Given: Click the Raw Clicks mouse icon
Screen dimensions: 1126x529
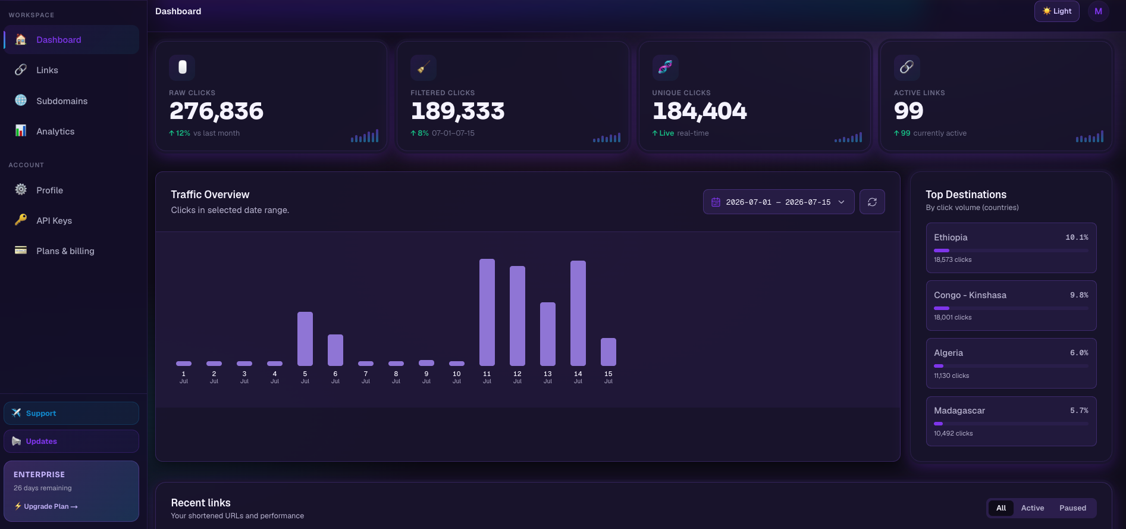Looking at the screenshot, I should [x=182, y=67].
